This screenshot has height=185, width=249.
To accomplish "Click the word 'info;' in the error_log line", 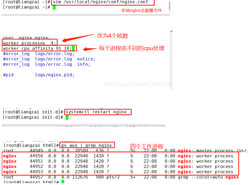I will coord(84,64).
